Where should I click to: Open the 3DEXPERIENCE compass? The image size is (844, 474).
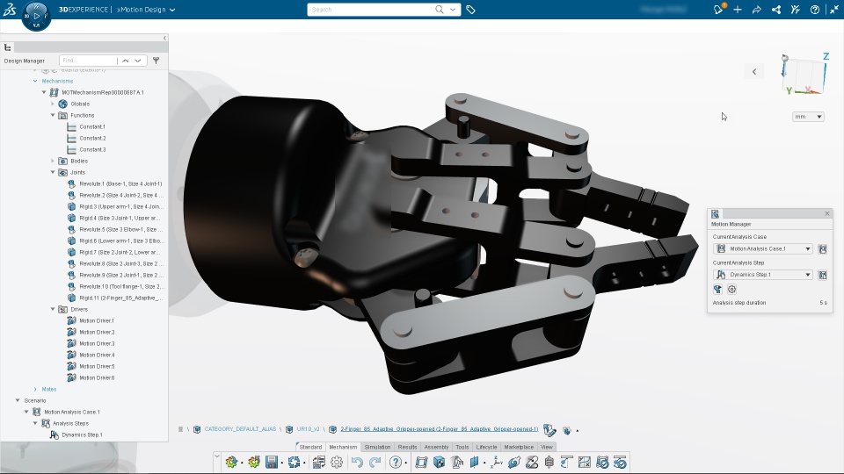(36, 16)
